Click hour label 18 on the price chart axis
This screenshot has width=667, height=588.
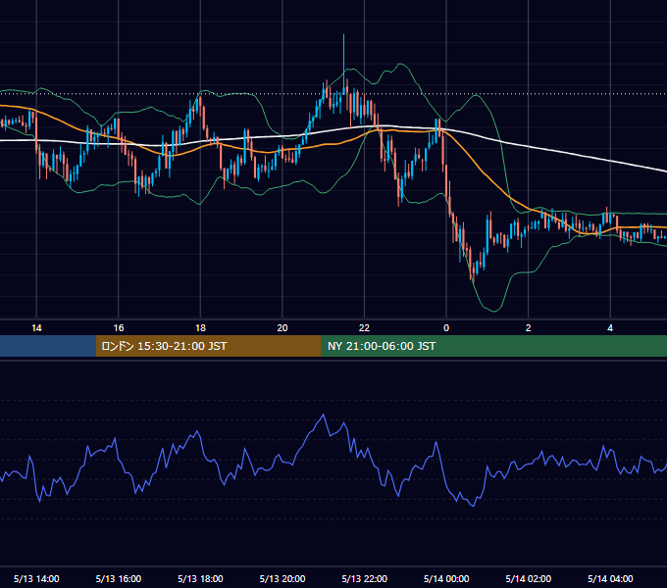click(x=200, y=328)
